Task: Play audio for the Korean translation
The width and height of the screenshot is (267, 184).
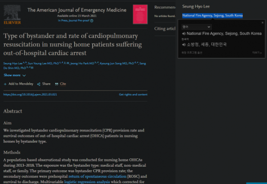Action: 184,44
